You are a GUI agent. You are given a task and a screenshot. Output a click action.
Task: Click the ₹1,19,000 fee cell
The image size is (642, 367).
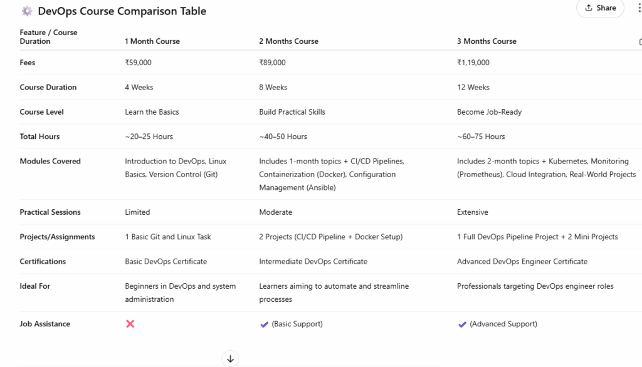click(x=473, y=63)
